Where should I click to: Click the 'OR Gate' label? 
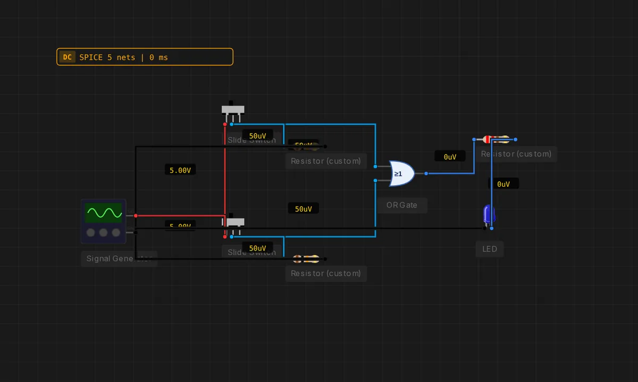tap(402, 205)
